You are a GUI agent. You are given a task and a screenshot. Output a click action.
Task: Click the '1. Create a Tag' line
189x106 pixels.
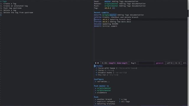click(8, 4)
